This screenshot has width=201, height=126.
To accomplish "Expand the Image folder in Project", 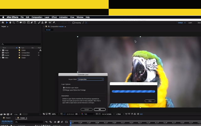I will coord(1,50).
